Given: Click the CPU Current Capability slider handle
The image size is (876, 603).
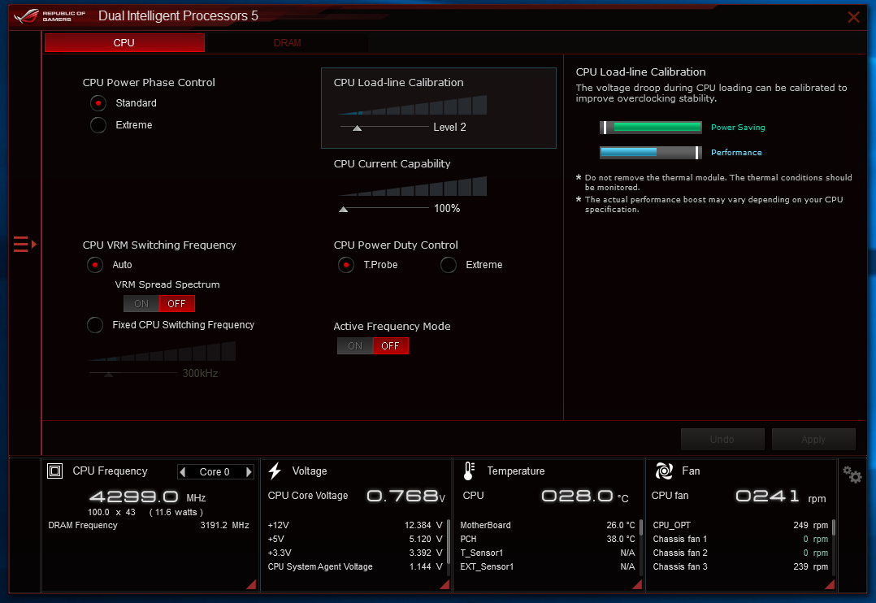Looking at the screenshot, I should [x=344, y=210].
